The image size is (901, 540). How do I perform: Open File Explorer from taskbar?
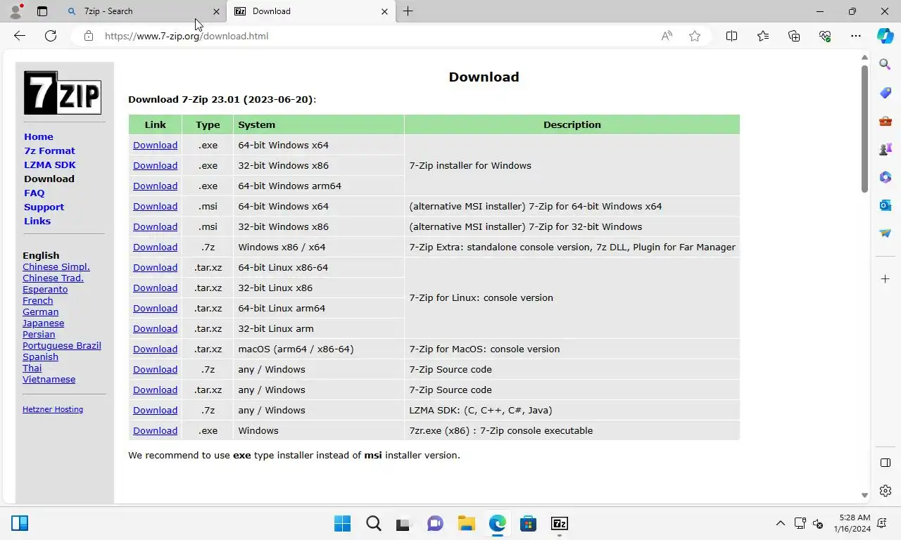[x=466, y=523]
